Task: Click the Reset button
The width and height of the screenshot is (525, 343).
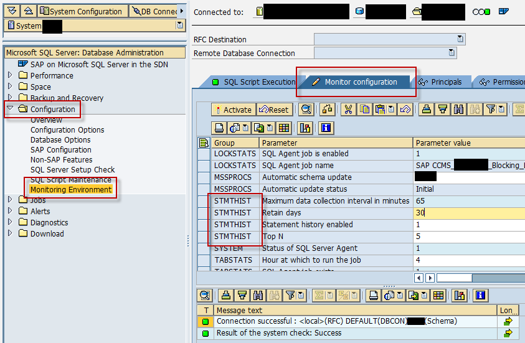Action: pyautogui.click(x=274, y=110)
